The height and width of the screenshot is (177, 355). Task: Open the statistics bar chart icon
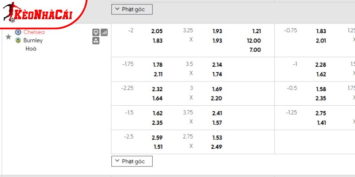tap(104, 32)
